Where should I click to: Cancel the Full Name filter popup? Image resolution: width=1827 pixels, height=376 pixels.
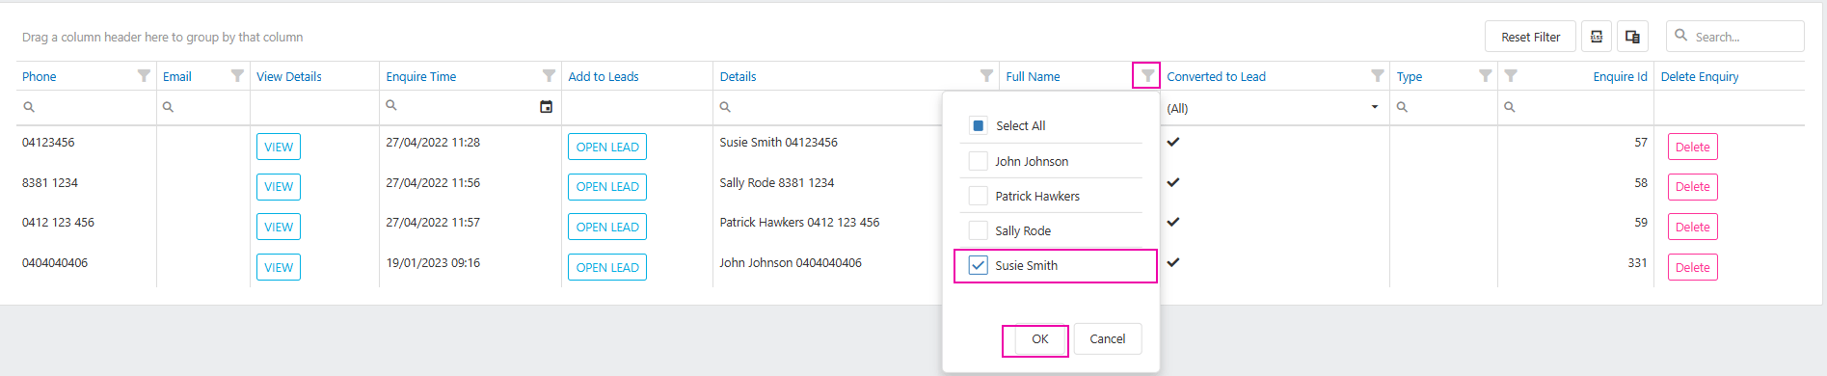pos(1108,338)
